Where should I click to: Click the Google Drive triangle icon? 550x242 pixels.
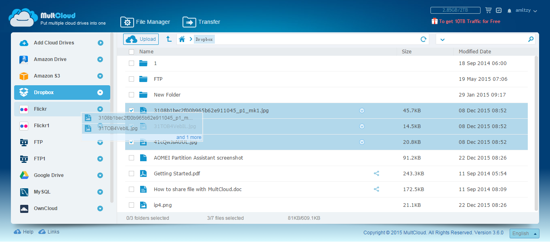pos(24,175)
